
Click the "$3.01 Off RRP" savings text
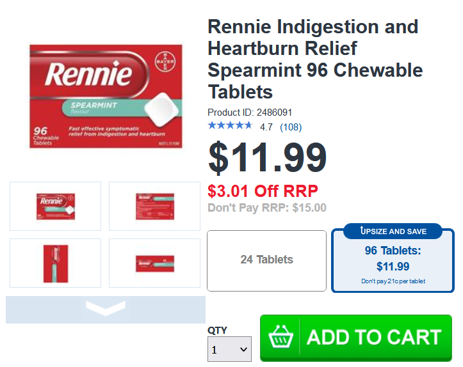point(263,191)
